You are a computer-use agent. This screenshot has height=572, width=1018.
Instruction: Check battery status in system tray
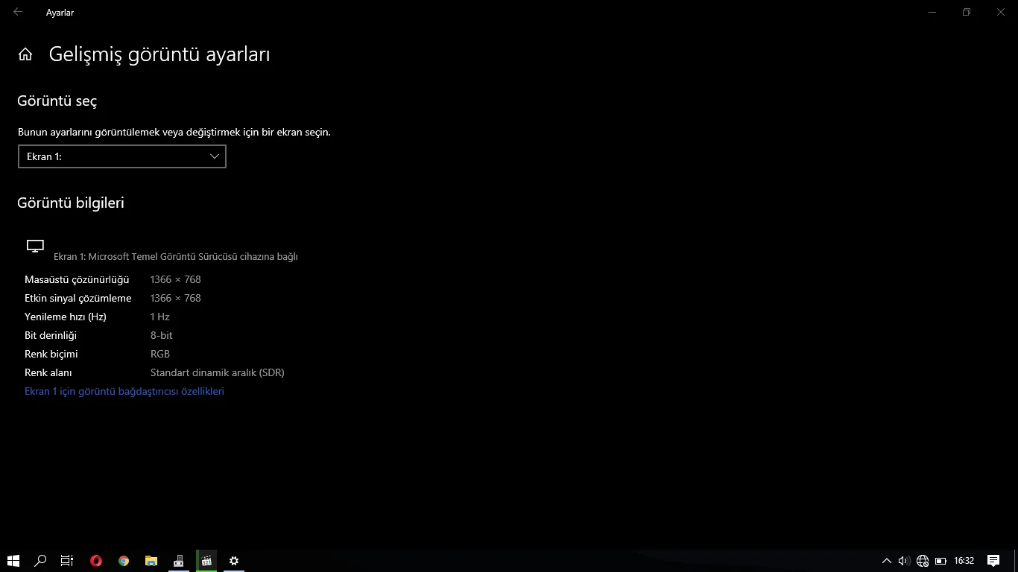tap(940, 561)
